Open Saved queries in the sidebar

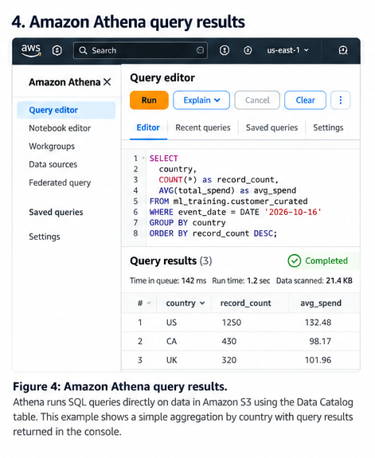[56, 213]
